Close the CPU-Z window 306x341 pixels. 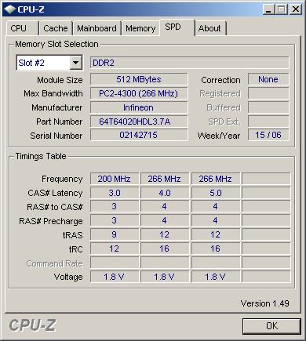coord(296,9)
